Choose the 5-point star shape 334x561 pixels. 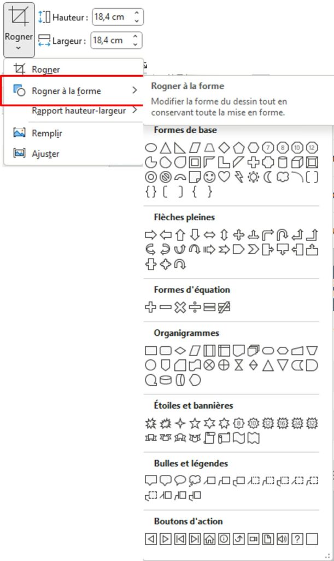[x=195, y=423]
